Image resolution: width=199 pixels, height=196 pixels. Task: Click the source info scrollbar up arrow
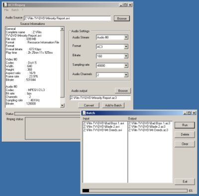pos(62,29)
